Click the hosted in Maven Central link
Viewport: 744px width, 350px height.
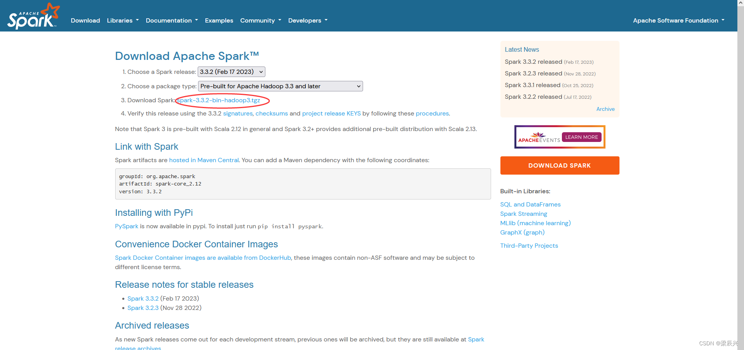pyautogui.click(x=204, y=160)
